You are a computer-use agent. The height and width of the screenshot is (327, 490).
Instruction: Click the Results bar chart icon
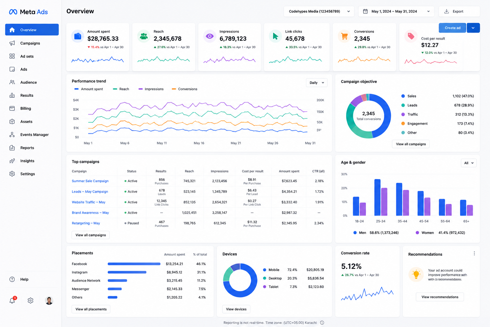(12, 95)
